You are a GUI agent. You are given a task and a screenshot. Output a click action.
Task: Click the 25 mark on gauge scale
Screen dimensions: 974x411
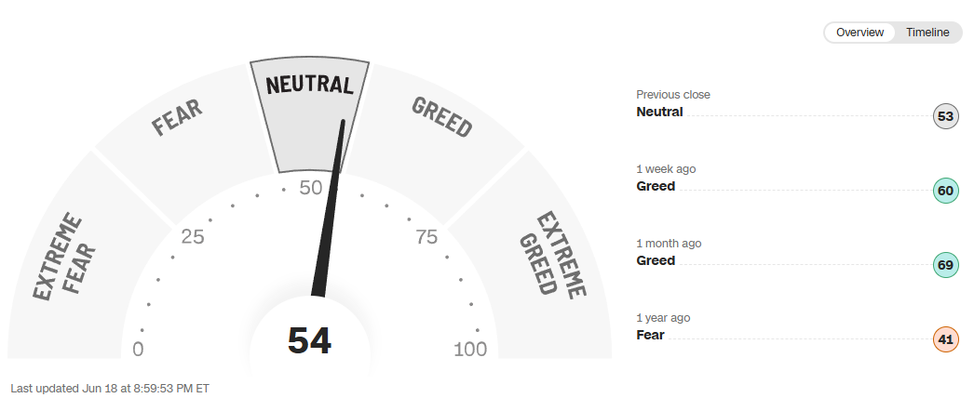pos(193,237)
